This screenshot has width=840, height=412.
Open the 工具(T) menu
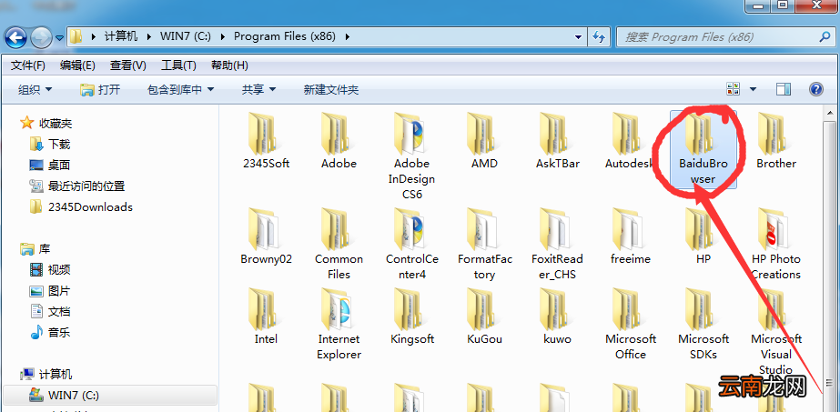click(179, 65)
